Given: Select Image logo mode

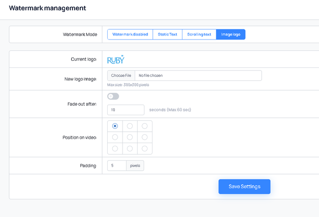Looking at the screenshot, I should tap(230, 34).
